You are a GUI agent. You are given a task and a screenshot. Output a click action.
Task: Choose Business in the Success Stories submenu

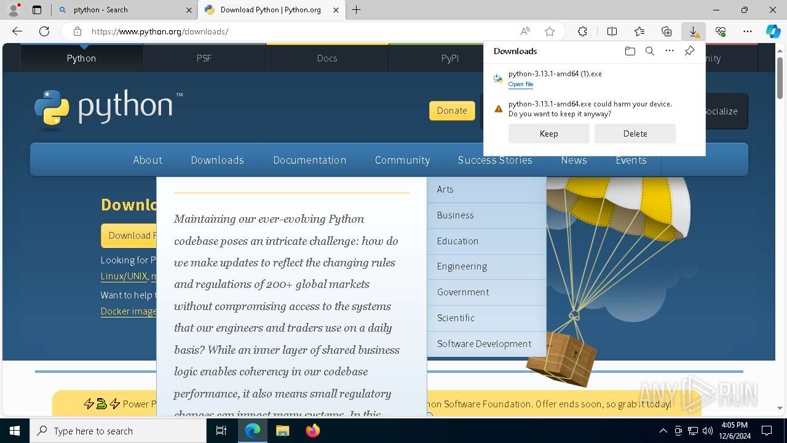point(486,215)
